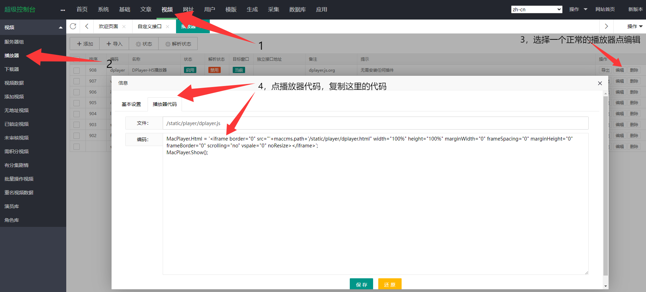Switch to the 基本设置 tab
This screenshot has width=646, height=292.
tap(131, 104)
